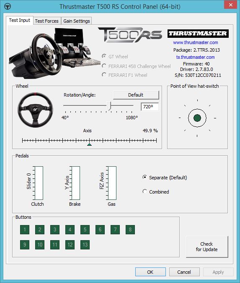
Task: Click the Clutch pedal level bar
Action: (x=39, y=183)
